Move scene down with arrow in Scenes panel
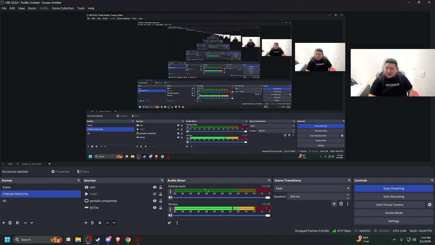 pos(32,223)
